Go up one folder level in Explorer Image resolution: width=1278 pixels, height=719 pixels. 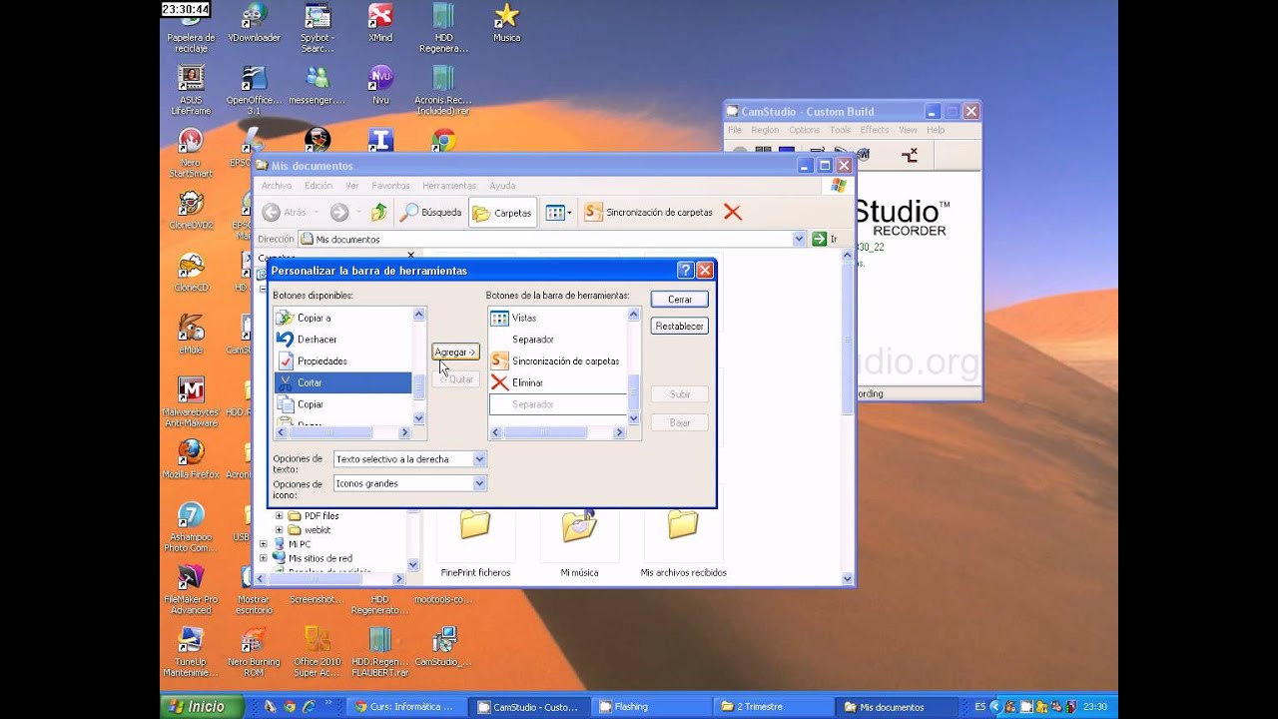tap(379, 213)
